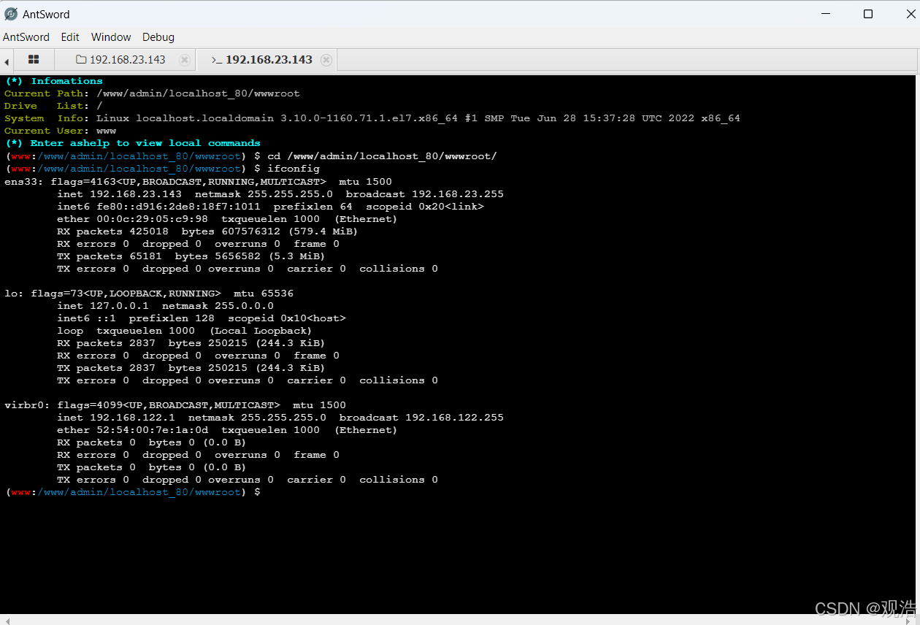
Task: Click the 'inet 127.0.0.1 netmask 255.0.0.0' line
Action: tap(165, 305)
